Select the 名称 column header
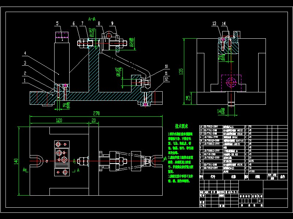This screenshot has height=219, width=293. click(x=234, y=177)
